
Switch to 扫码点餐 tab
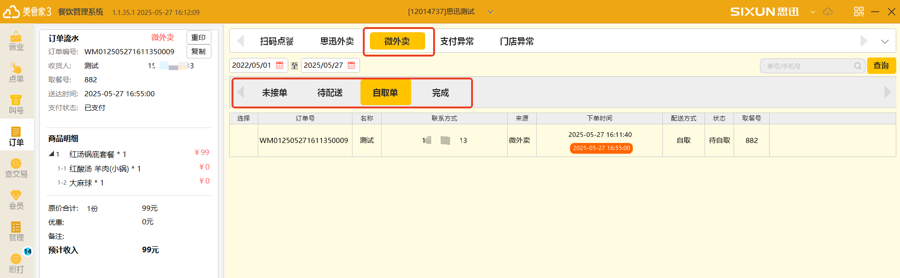277,41
